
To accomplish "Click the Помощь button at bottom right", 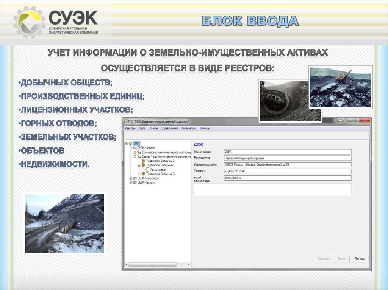I will click(360, 259).
